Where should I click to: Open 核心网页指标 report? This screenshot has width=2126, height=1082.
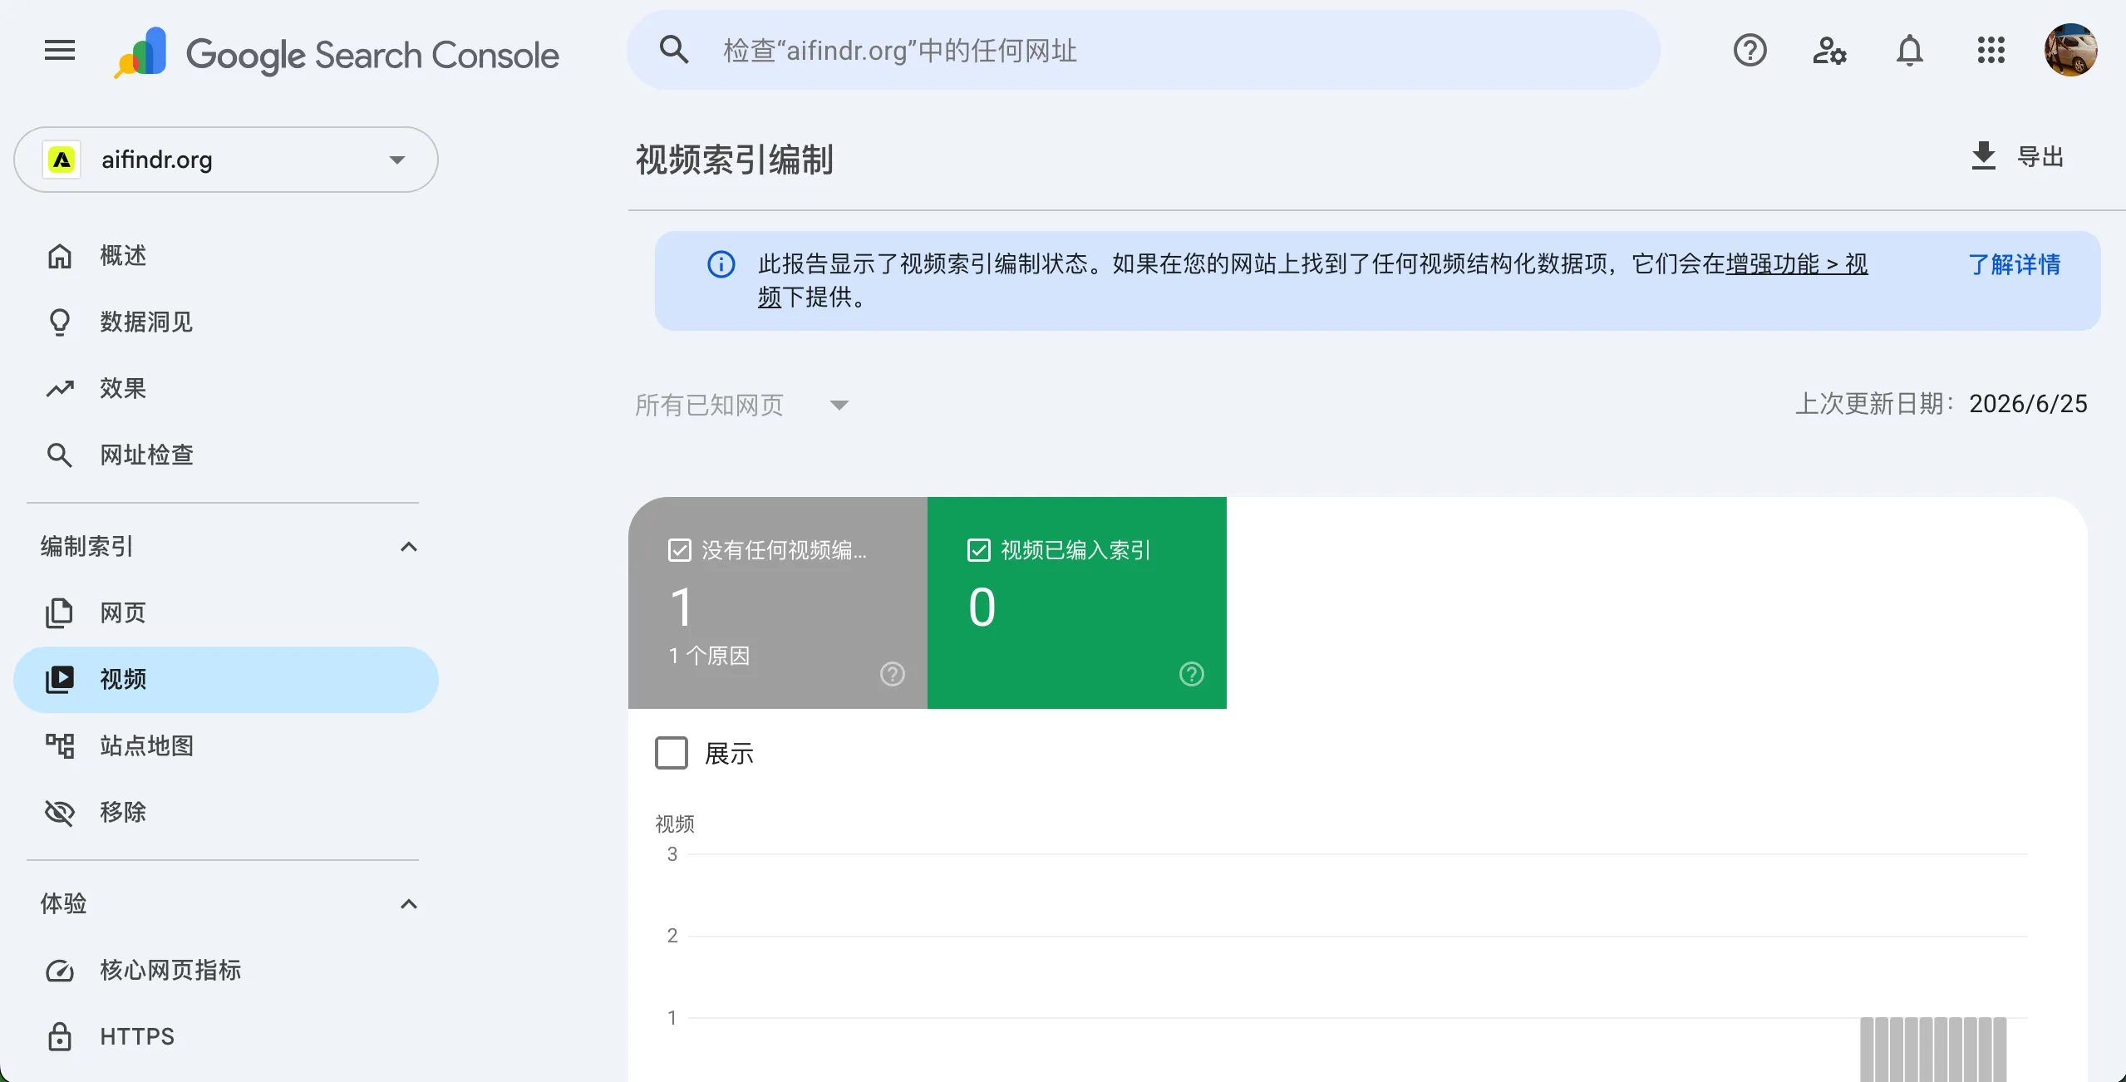(x=226, y=971)
